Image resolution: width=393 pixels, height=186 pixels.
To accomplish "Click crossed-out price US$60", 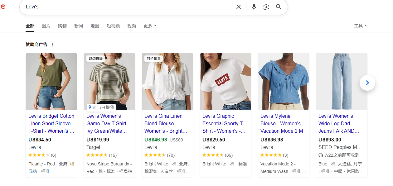I will click(x=176, y=140).
